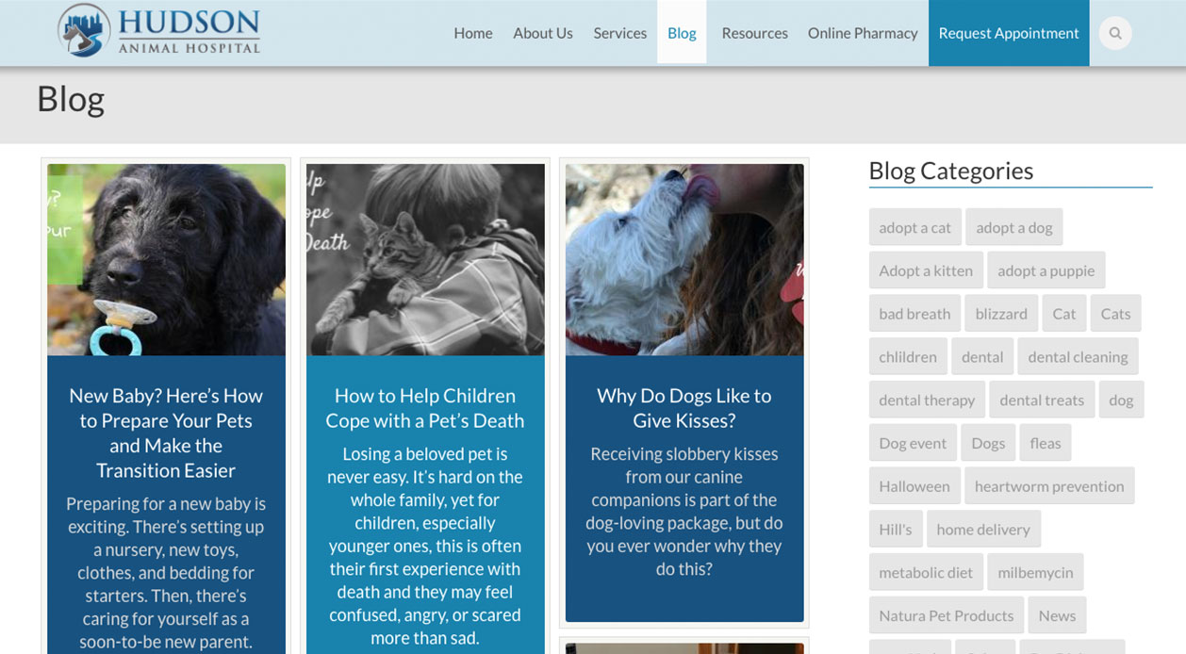
Task: Open the Home menu item
Action: (473, 33)
